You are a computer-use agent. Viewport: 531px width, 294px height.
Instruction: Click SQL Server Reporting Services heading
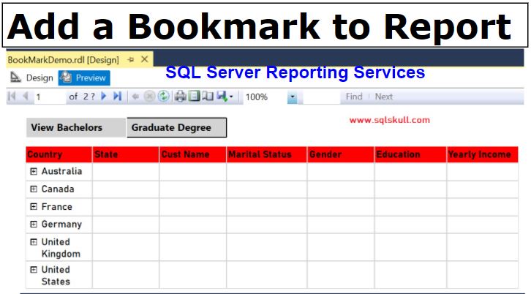[295, 72]
